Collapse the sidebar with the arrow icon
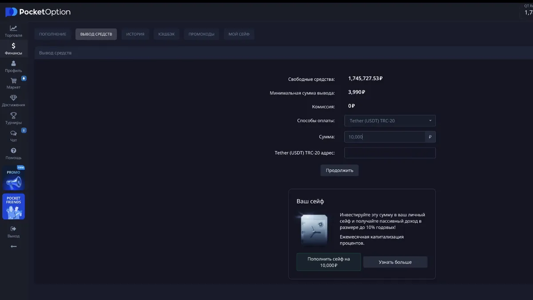Screen dimensions: 533x300 click(13, 247)
